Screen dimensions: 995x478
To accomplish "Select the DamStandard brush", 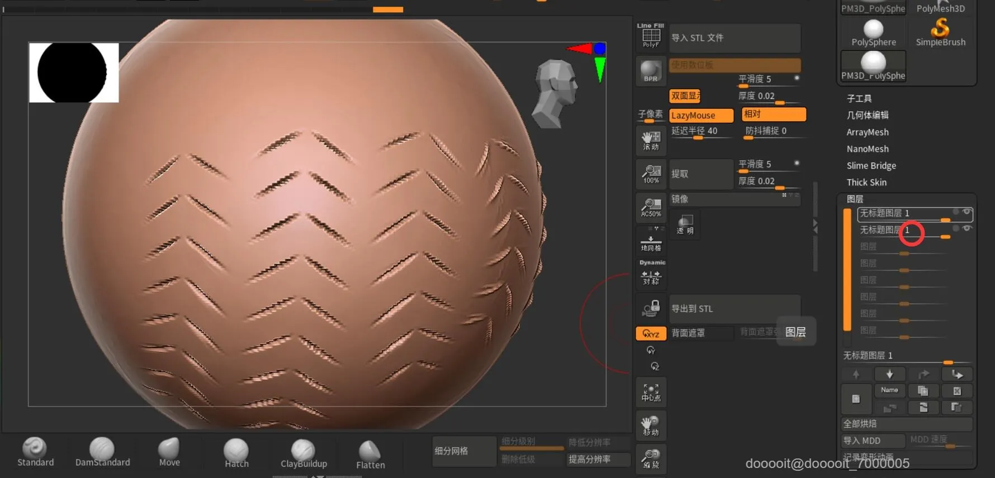I will [x=102, y=451].
